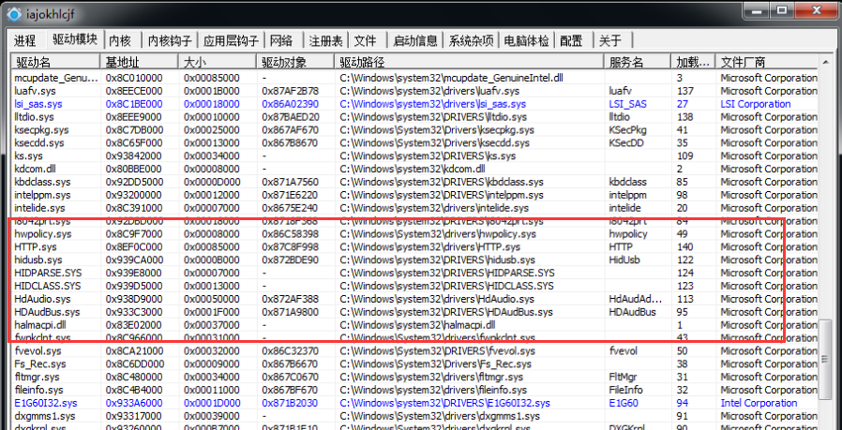Click the LSI_SAS service name cell
This screenshot has height=430, width=842.
click(x=628, y=104)
